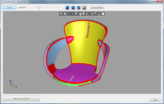Screen dimensions: 164x104
Task: Pick the teal patch near right handle
Action: point(100,43)
